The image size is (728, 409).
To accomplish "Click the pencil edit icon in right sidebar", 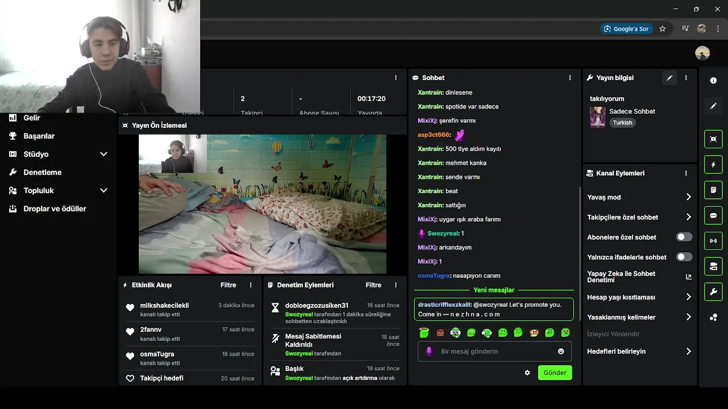I will pyautogui.click(x=713, y=106).
